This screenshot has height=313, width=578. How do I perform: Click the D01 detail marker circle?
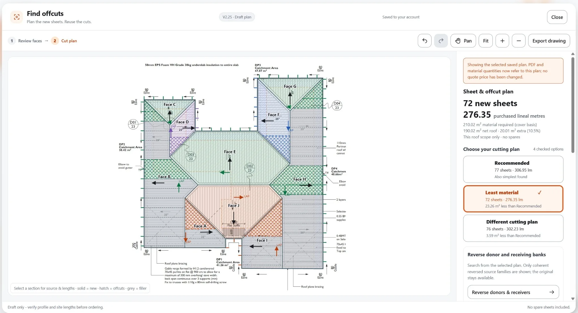(x=133, y=124)
